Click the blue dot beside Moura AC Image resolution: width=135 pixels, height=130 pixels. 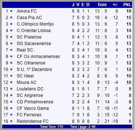11,82
